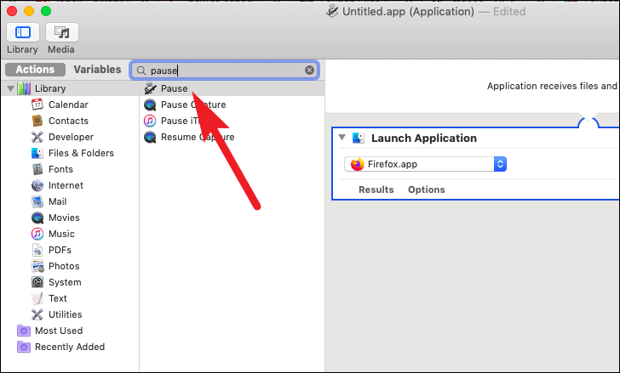
Task: Select Text label in library
Action: tap(58, 298)
